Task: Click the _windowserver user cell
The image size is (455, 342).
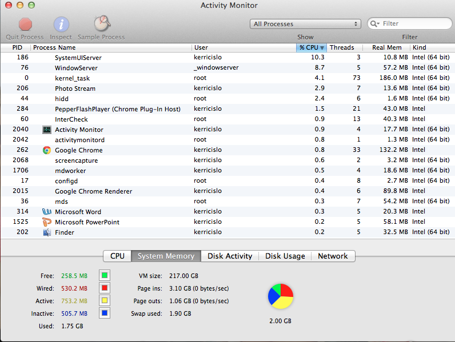Action: pyautogui.click(x=216, y=67)
